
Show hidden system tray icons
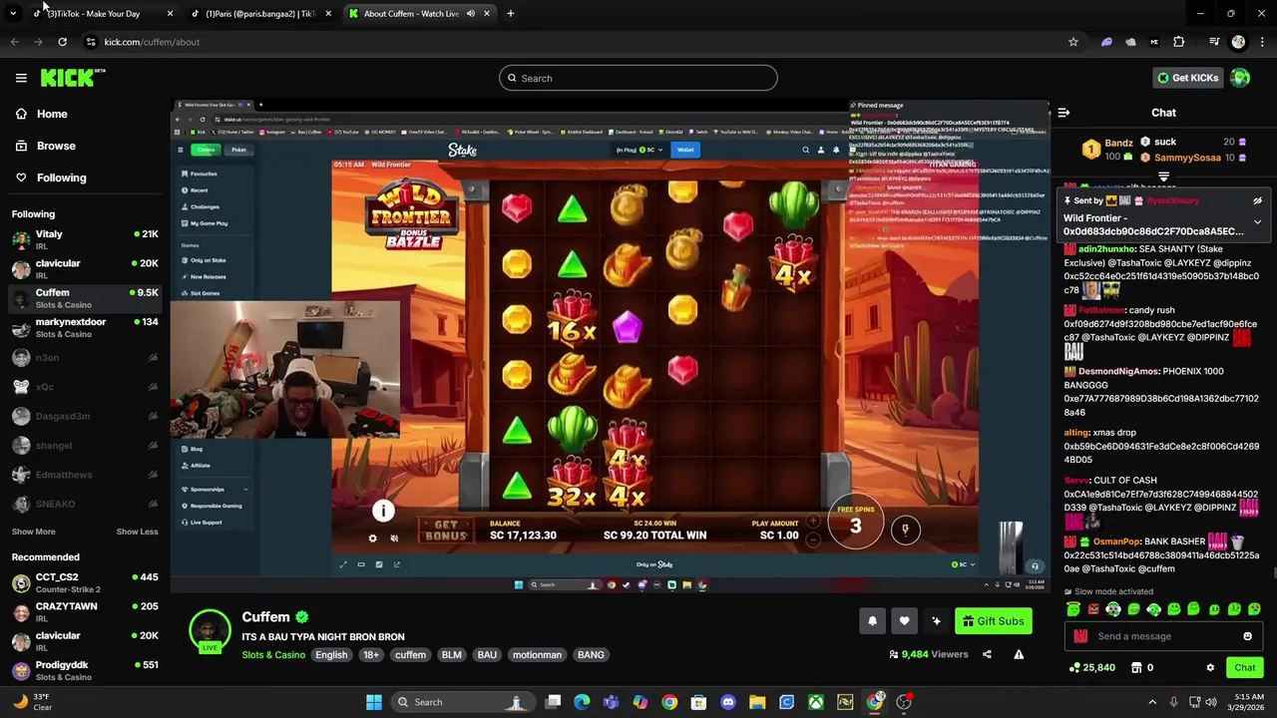click(x=1152, y=702)
